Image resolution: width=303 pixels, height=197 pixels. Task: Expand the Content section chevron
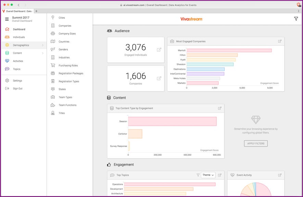pos(43,53)
